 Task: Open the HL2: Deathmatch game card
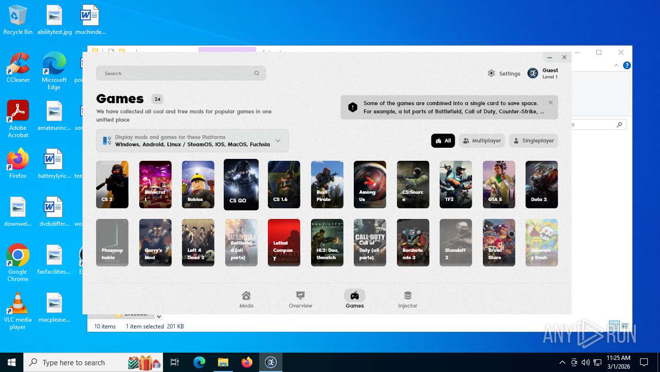(x=327, y=243)
